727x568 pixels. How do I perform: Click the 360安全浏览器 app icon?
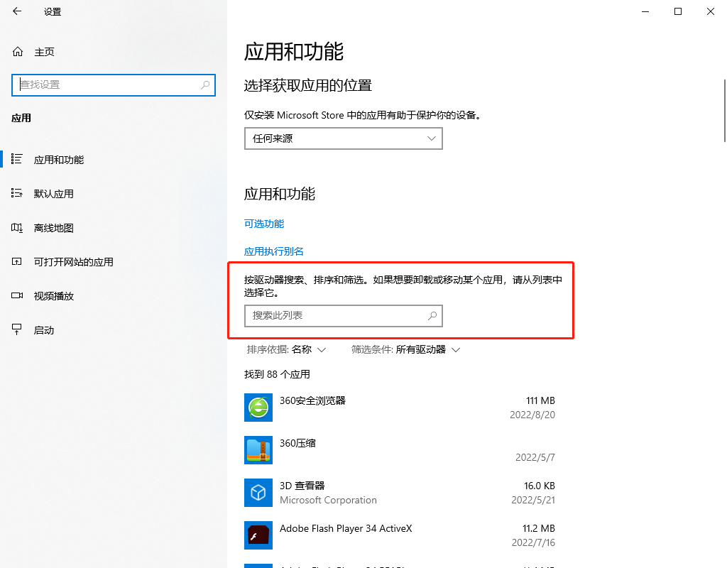pyautogui.click(x=258, y=407)
